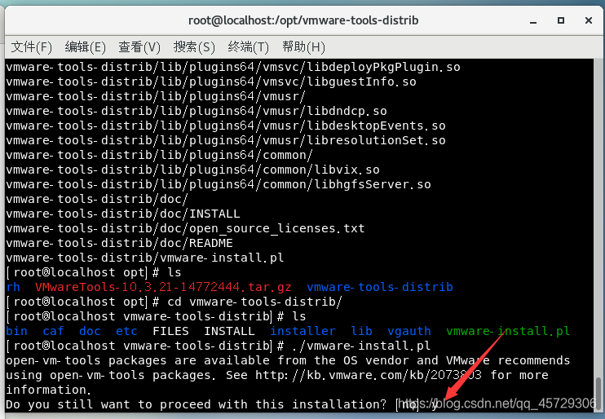The image size is (605, 419).
Task: Click the './vmware-install.pl' command text
Action: pyautogui.click(x=361, y=346)
